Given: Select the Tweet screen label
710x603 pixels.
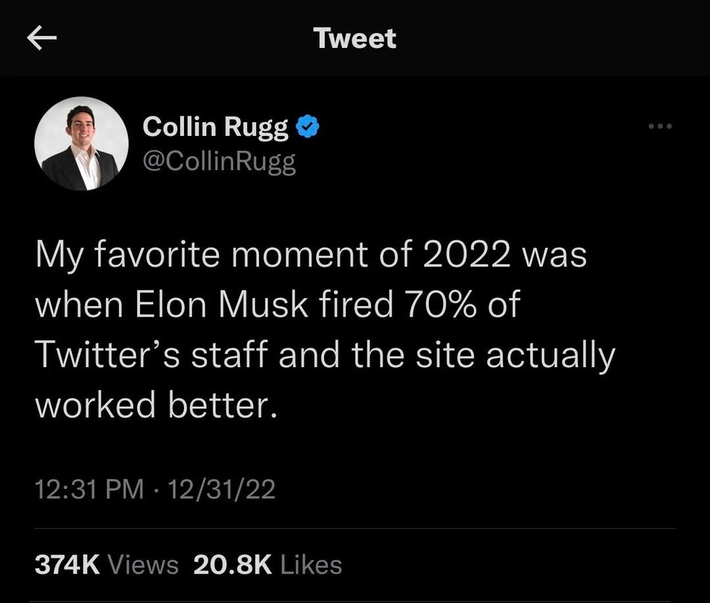Looking at the screenshot, I should [x=355, y=38].
